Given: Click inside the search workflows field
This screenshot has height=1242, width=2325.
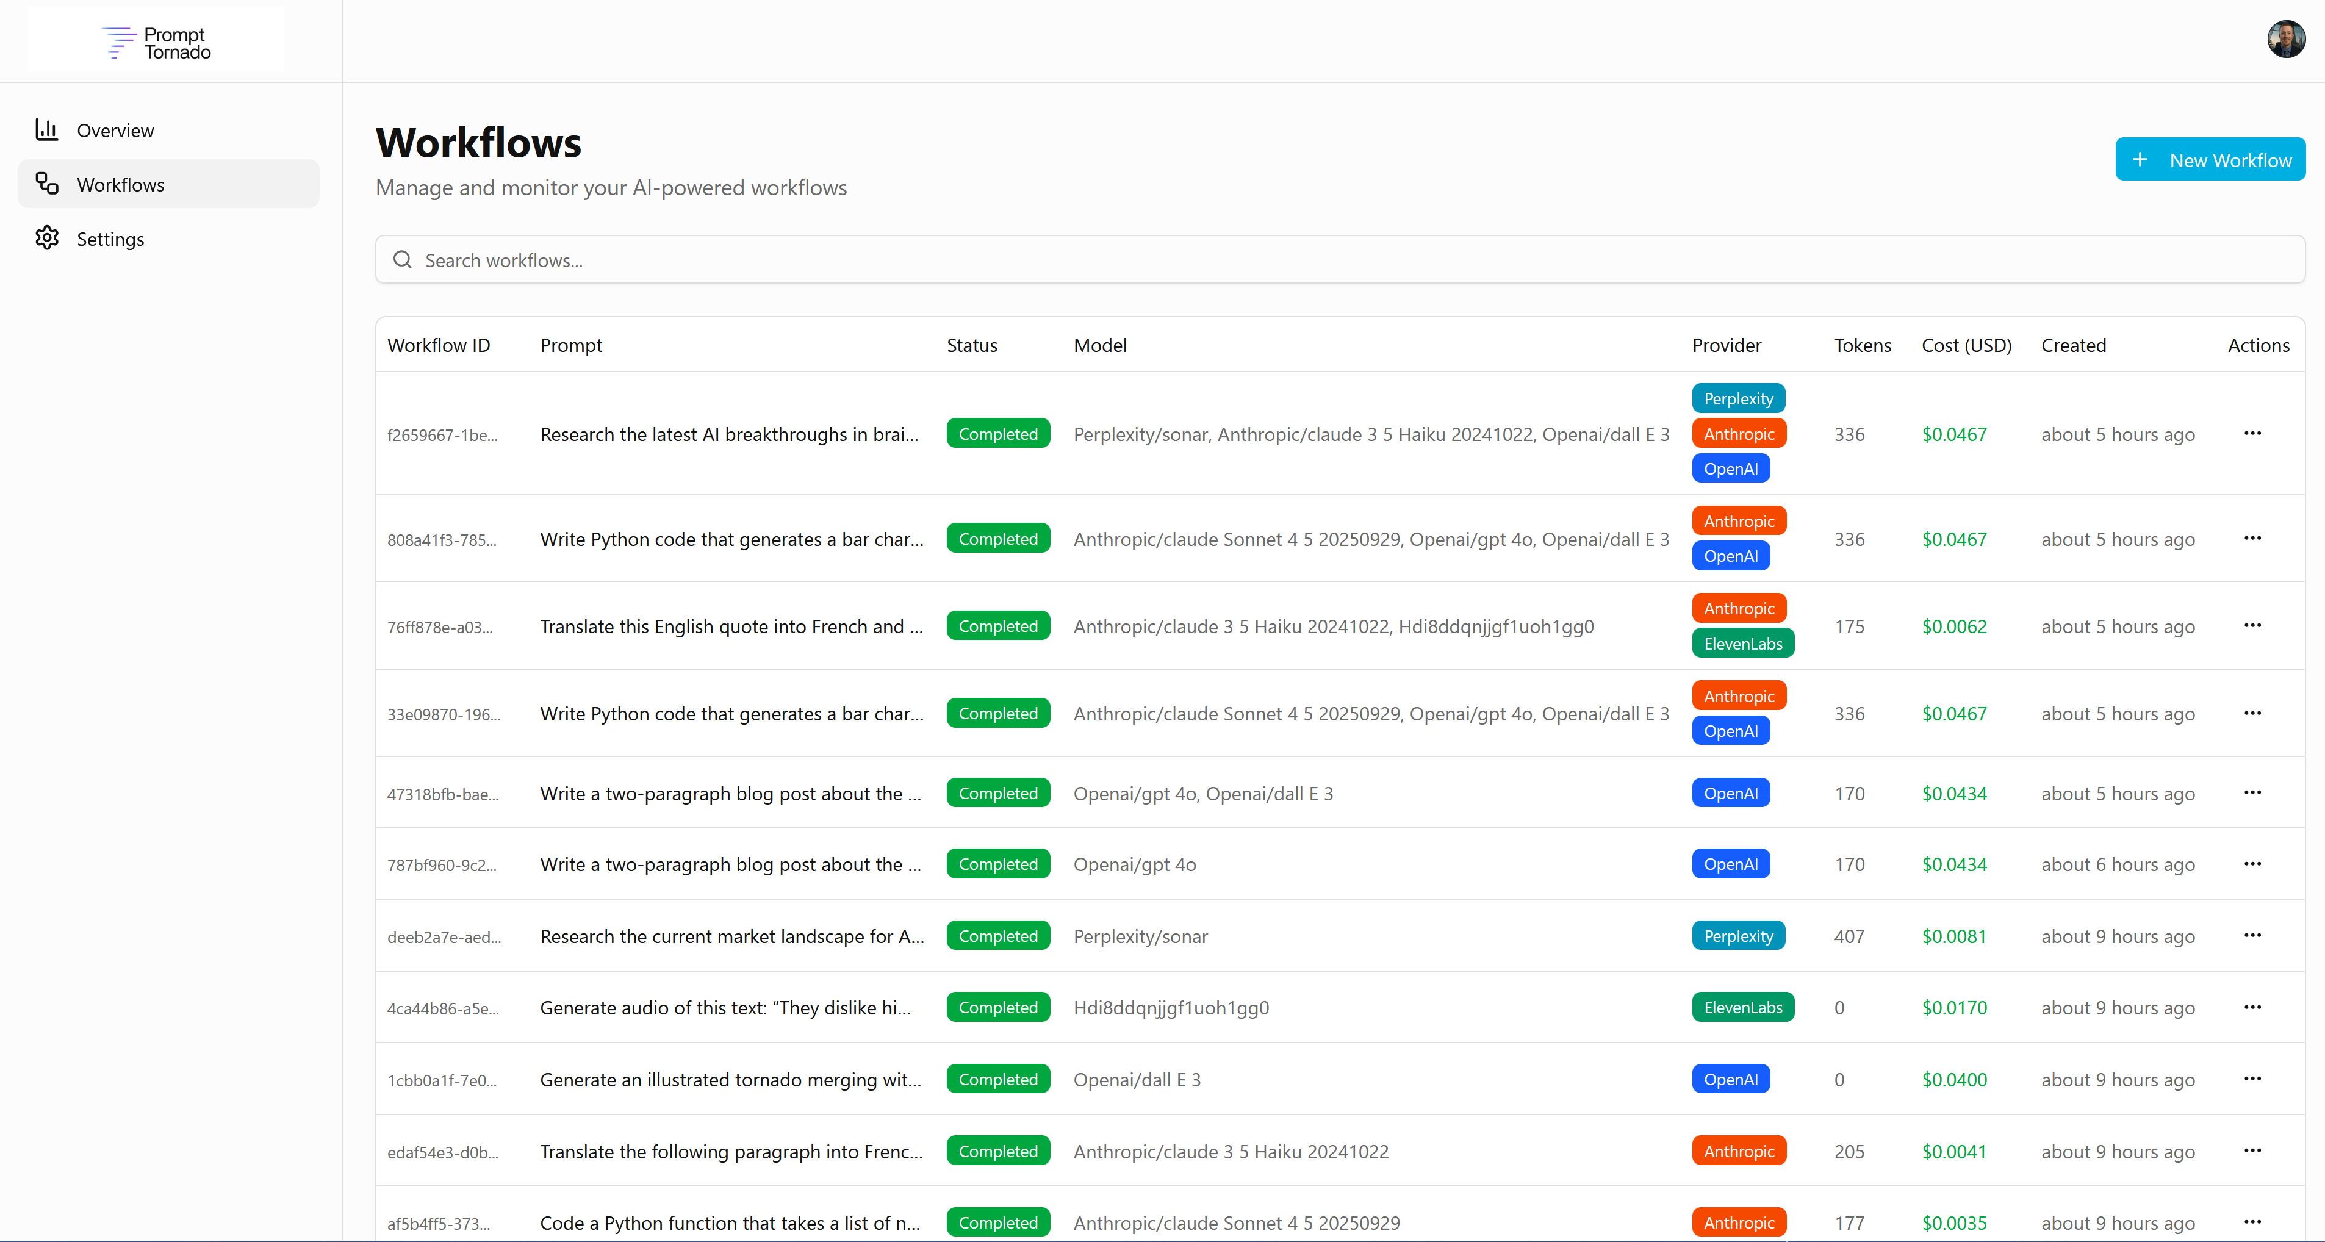Looking at the screenshot, I should (902, 259).
